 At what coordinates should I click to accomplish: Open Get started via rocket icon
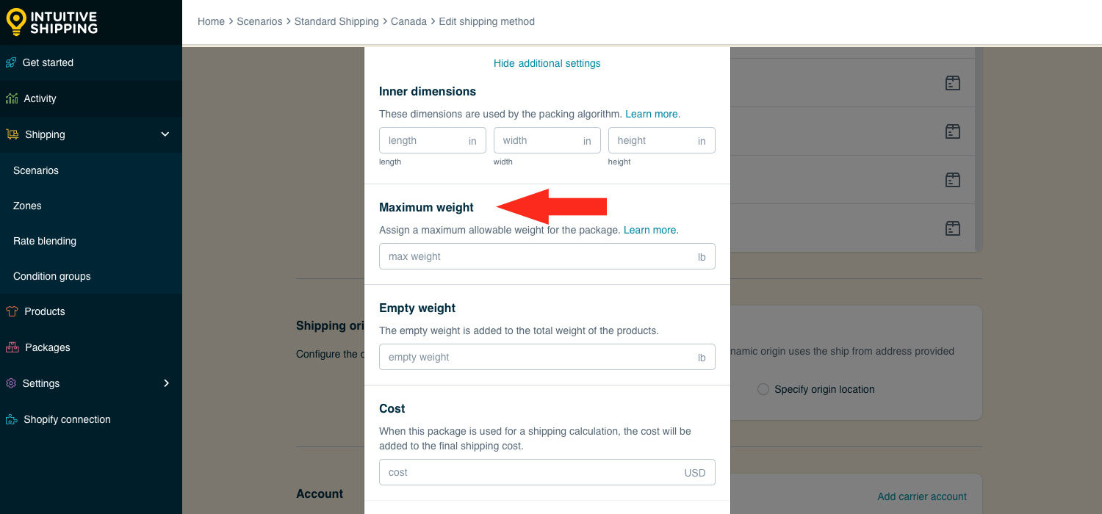(11, 62)
